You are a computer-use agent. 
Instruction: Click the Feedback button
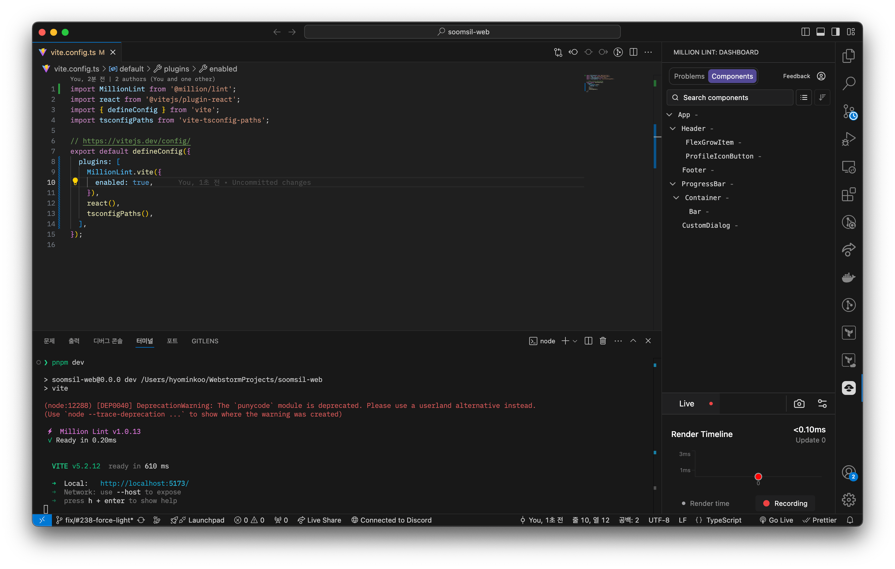(x=796, y=76)
